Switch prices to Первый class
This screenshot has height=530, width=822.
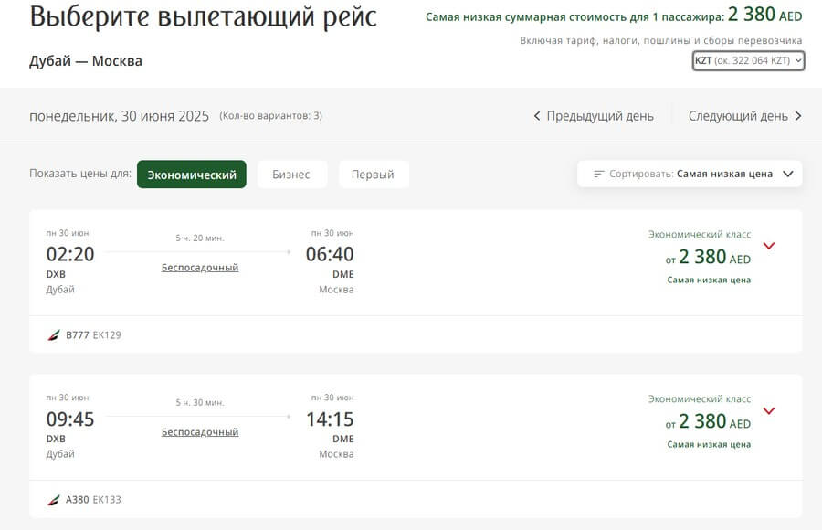click(373, 175)
